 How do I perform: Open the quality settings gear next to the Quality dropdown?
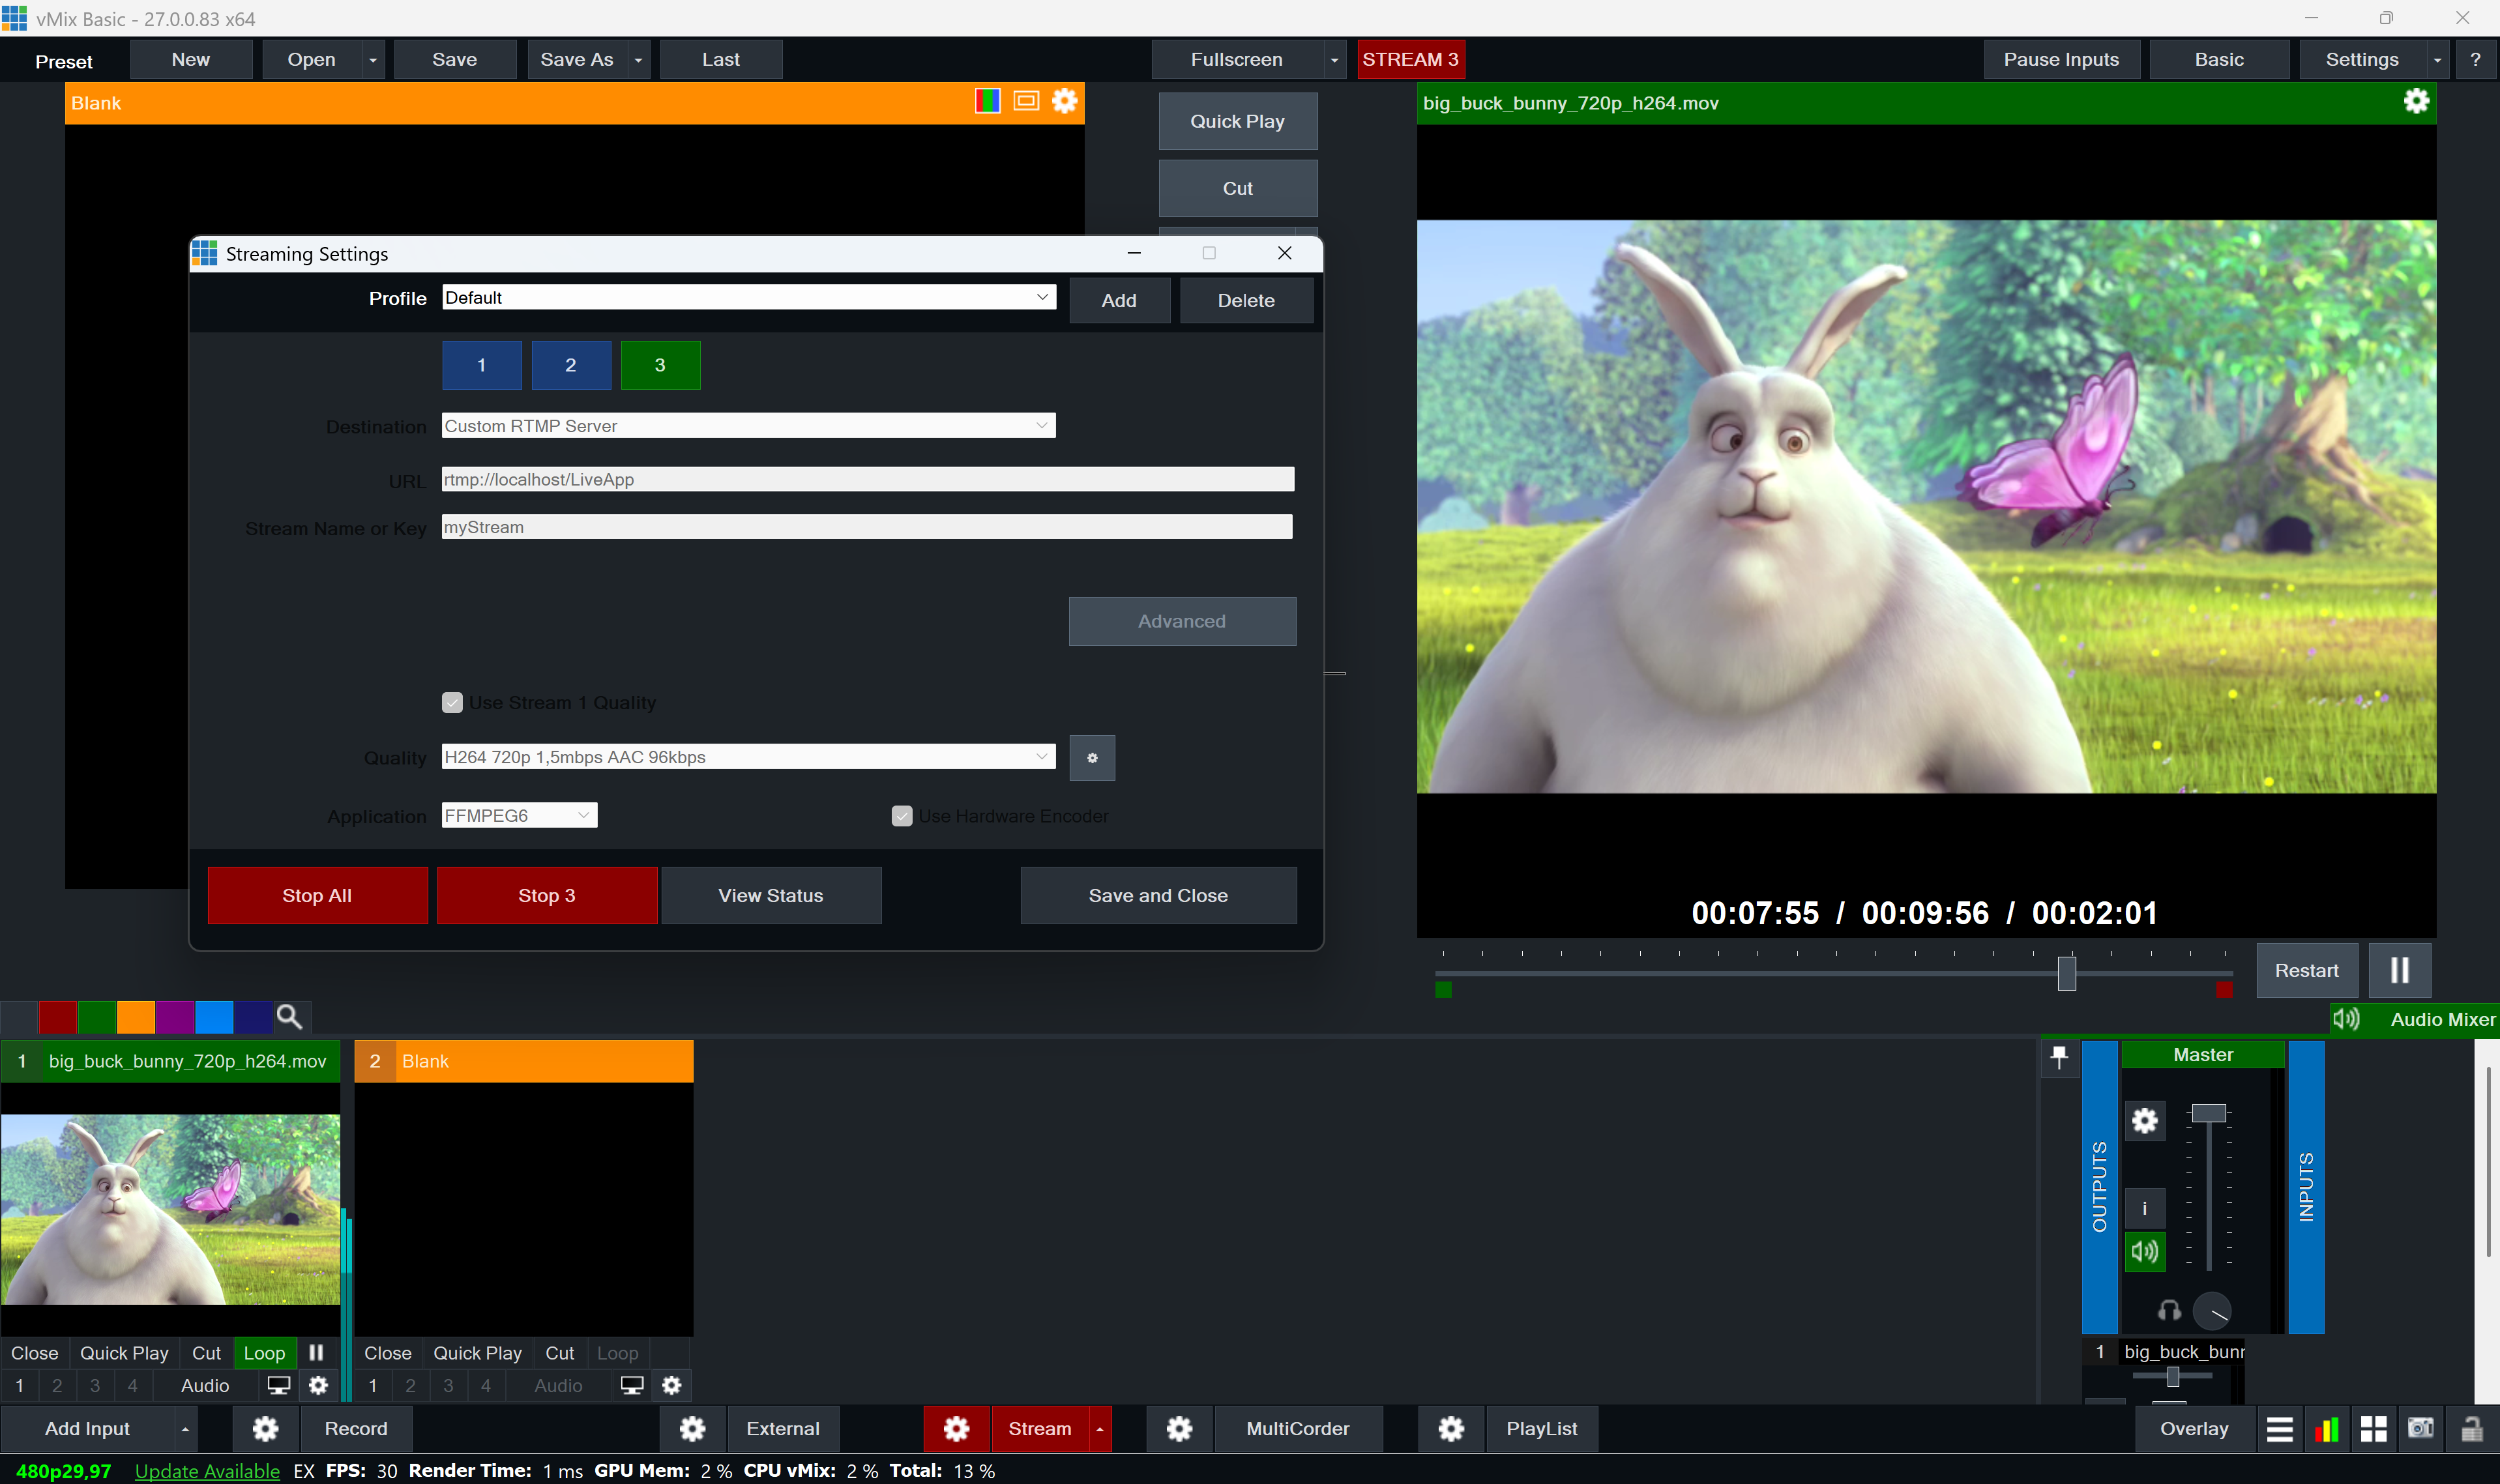coord(1092,758)
